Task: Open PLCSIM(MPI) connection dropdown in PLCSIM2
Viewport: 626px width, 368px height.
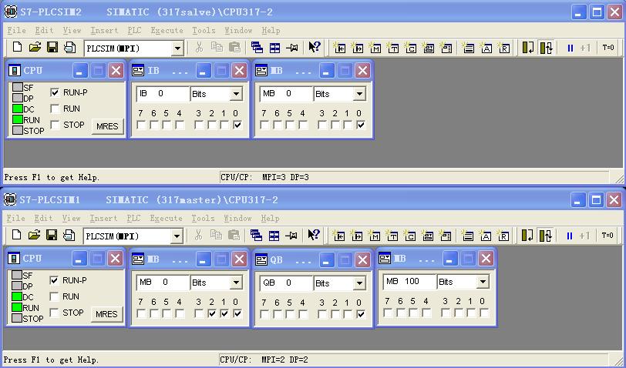Action: (x=177, y=49)
